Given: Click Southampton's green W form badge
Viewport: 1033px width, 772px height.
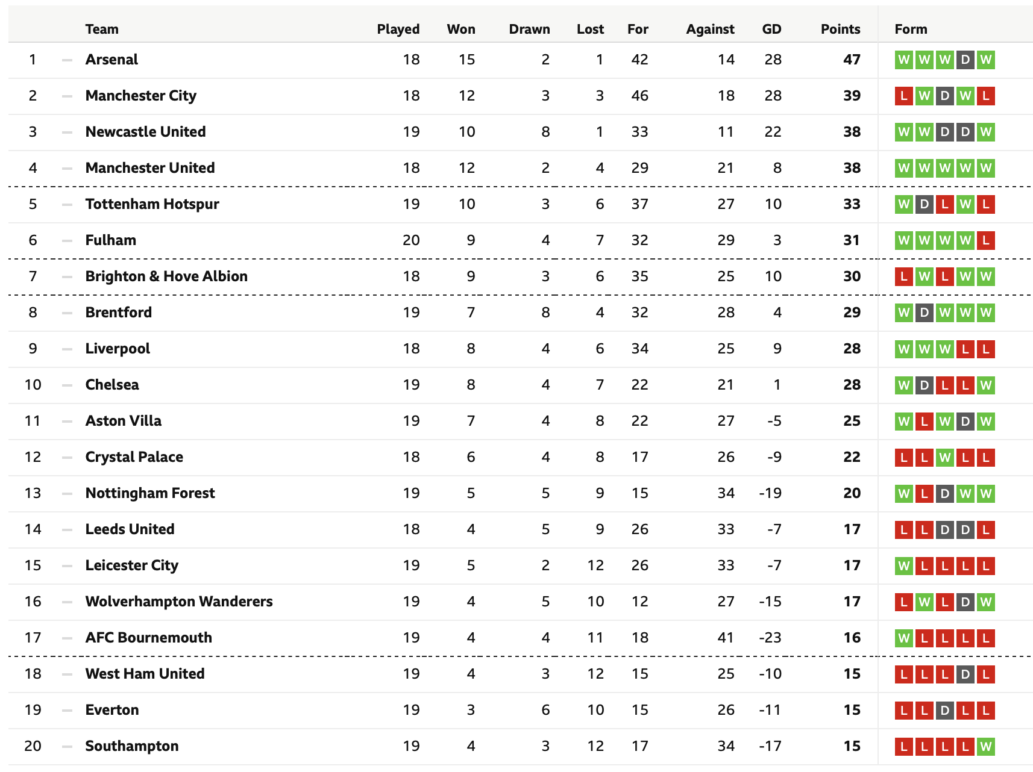Looking at the screenshot, I should pos(985,746).
